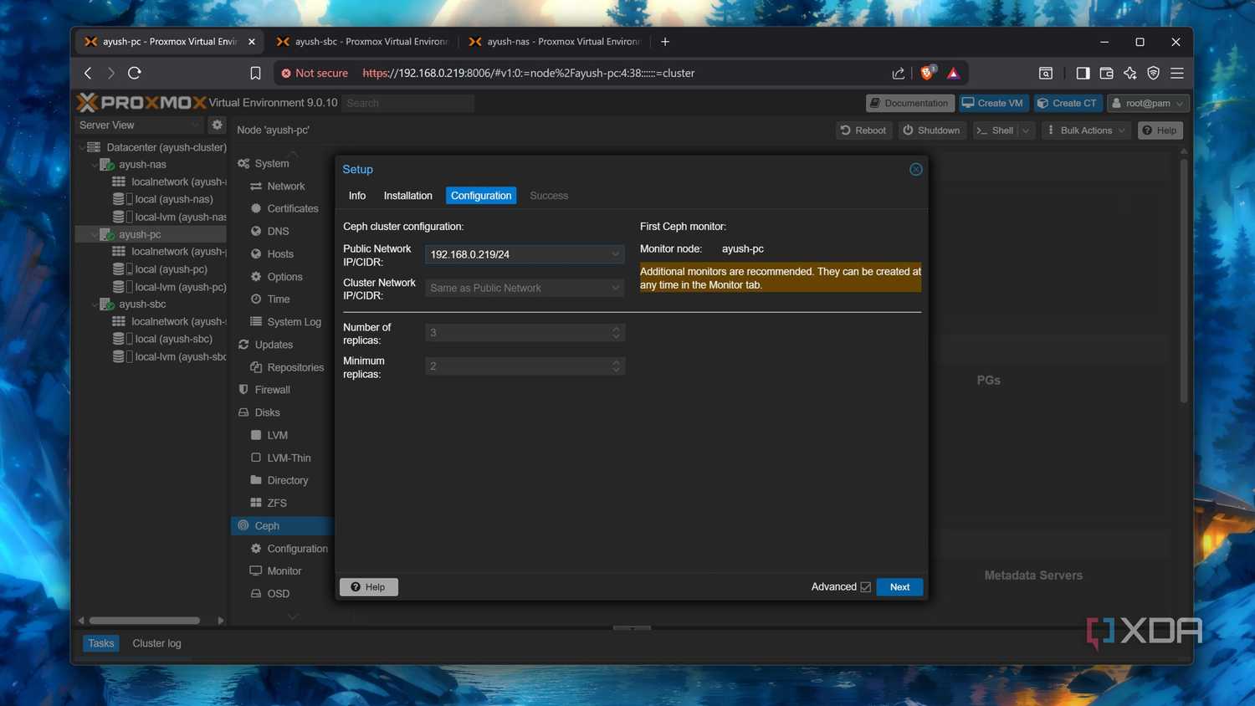Open the OSD menu item
This screenshot has width=1255, height=706.
(279, 594)
